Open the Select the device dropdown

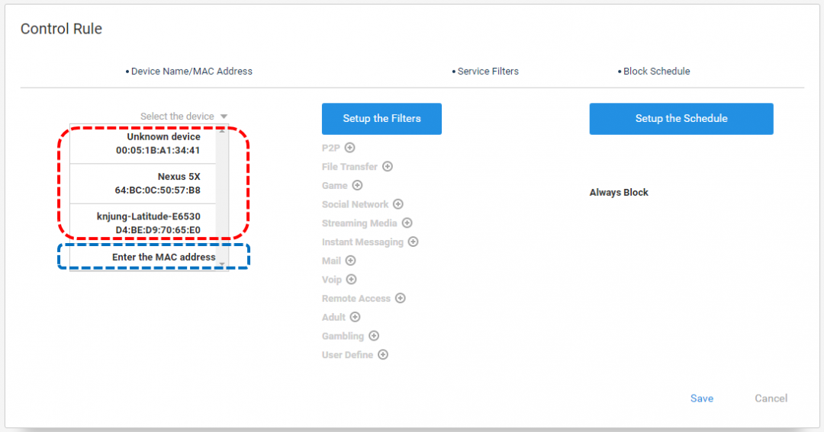[183, 116]
